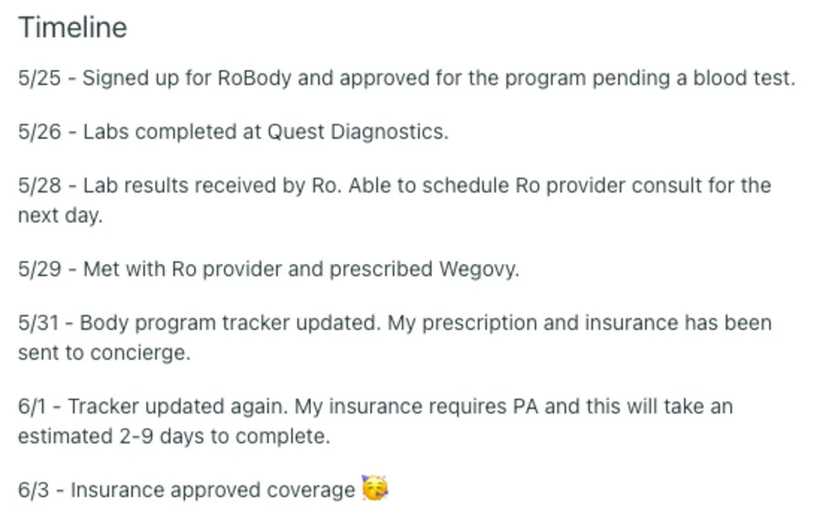814x521 pixels.
Task: Click the Timeline heading
Action: 72,28
